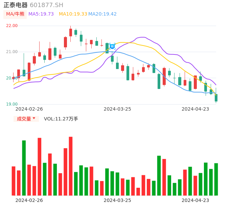Toggle the MA/牛熊 indicator button

(x=15, y=14)
